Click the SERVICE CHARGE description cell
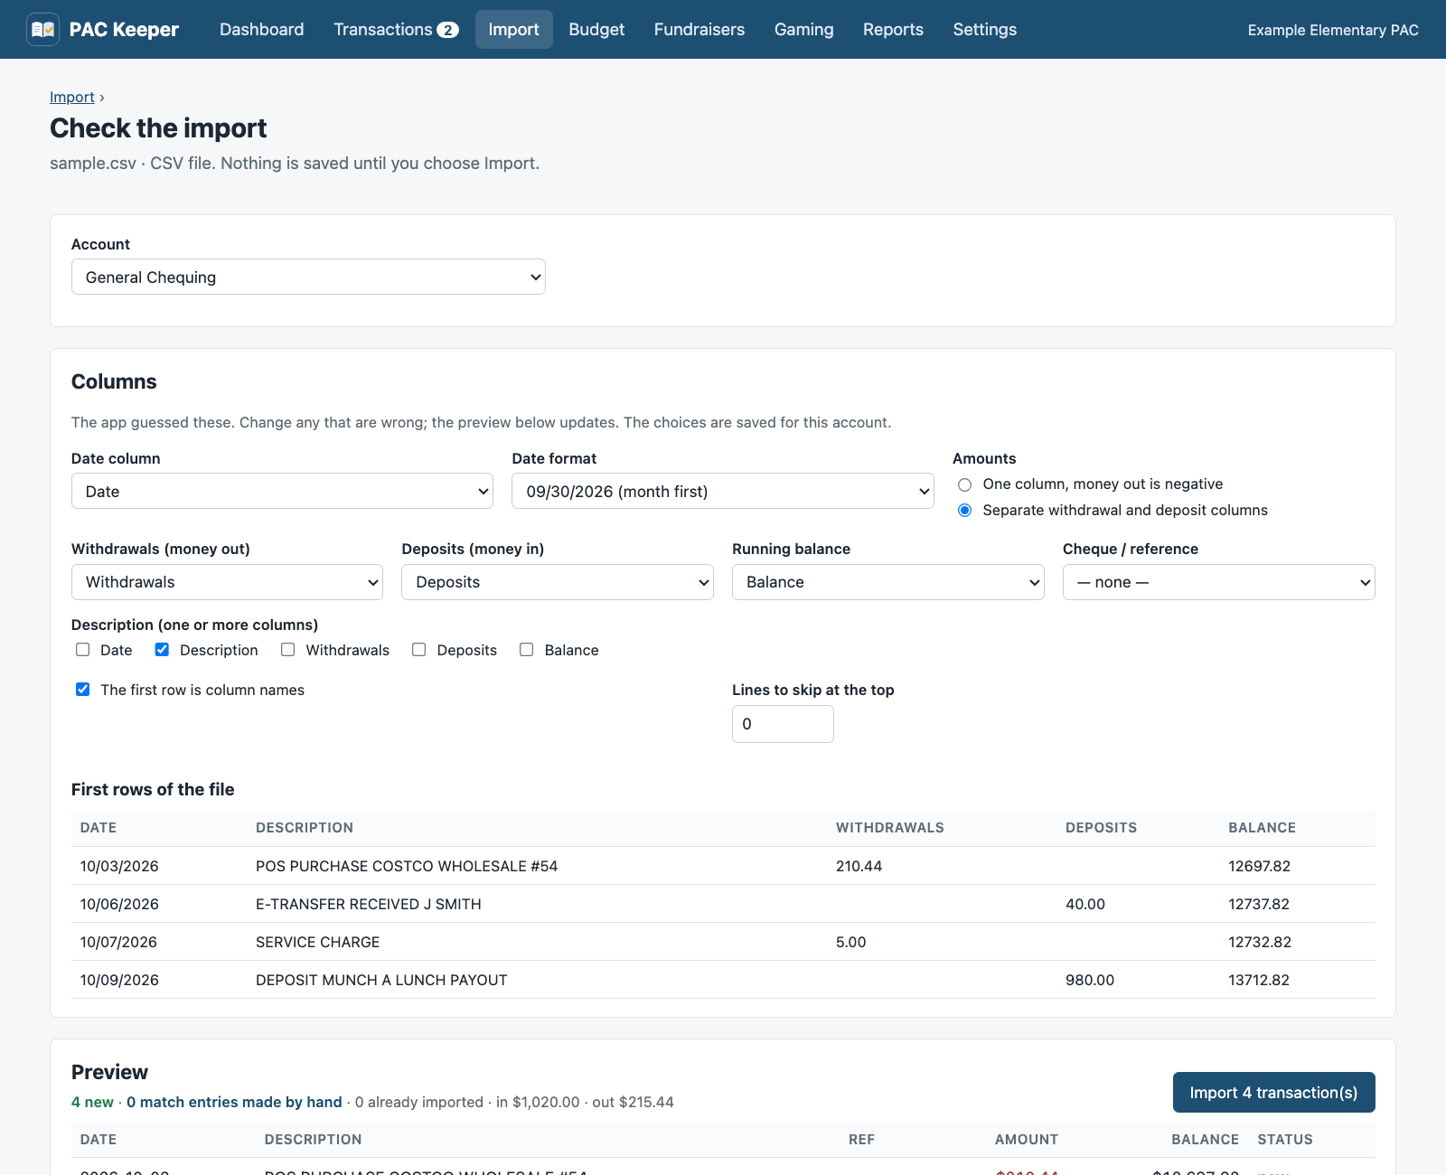The width and height of the screenshot is (1446, 1175). pyautogui.click(x=317, y=942)
